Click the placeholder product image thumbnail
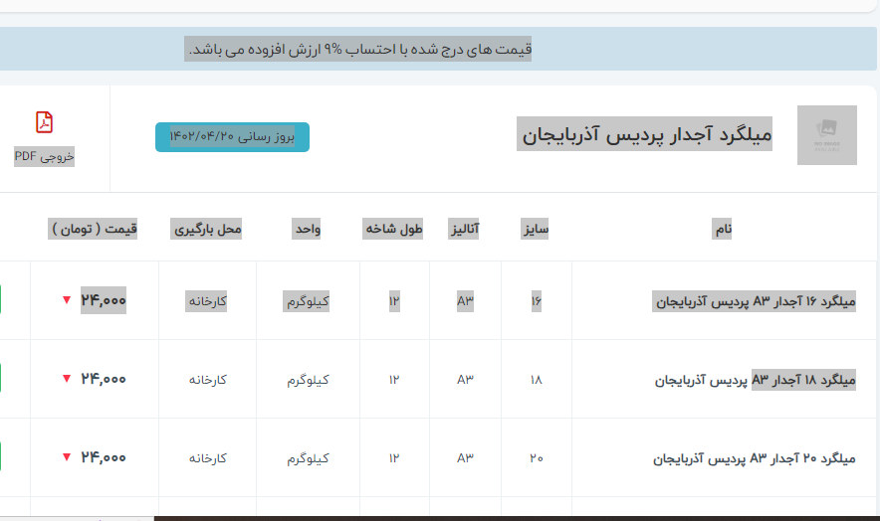Screen dimensions: 880x521 pos(826,135)
